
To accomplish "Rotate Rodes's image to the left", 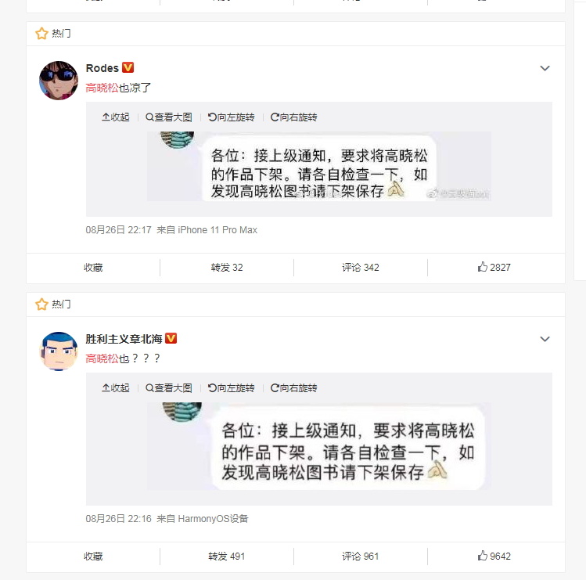I will (231, 117).
